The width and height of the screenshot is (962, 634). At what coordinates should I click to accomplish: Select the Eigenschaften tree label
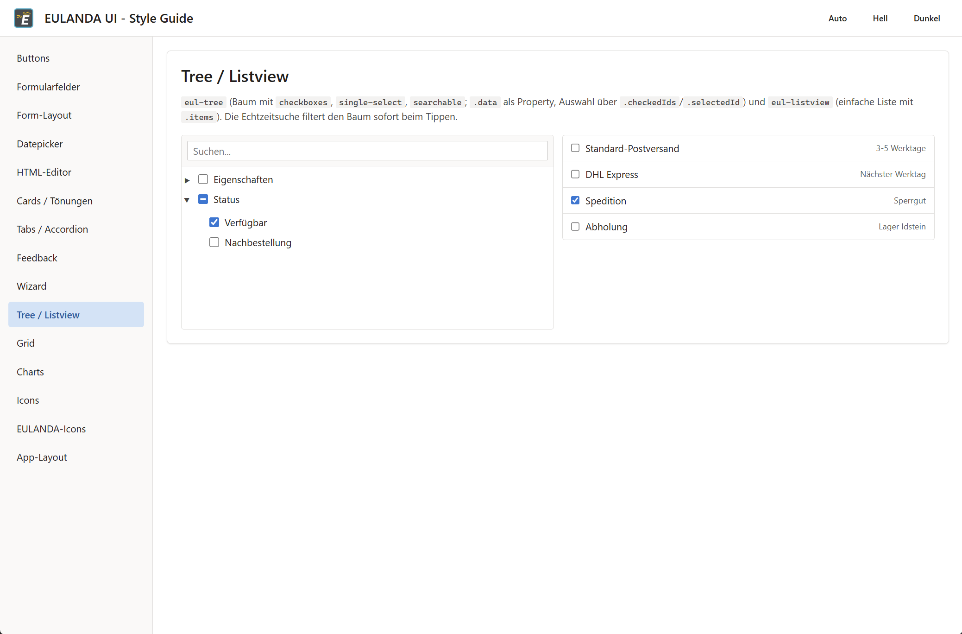243,180
